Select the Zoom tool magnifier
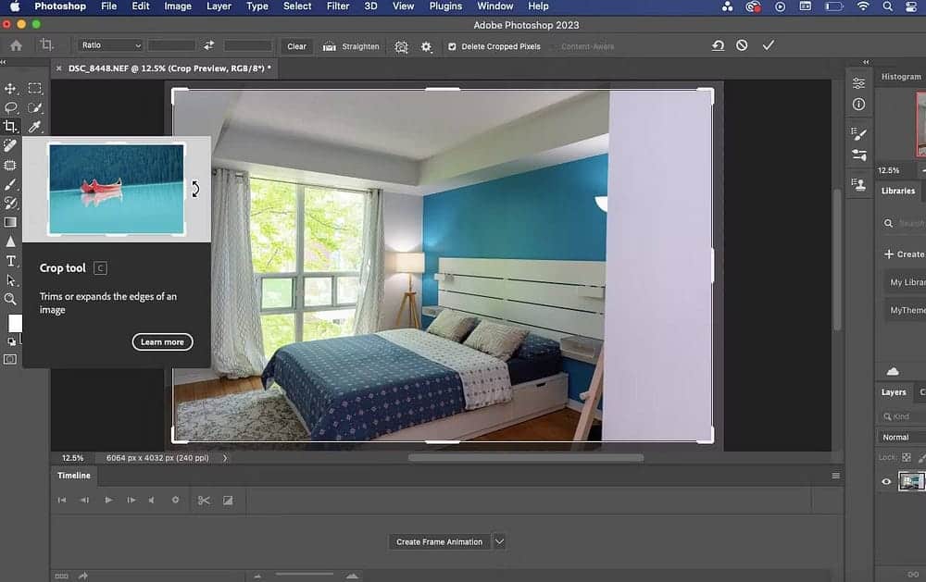Screen dimensions: 926x582 pyautogui.click(x=11, y=299)
